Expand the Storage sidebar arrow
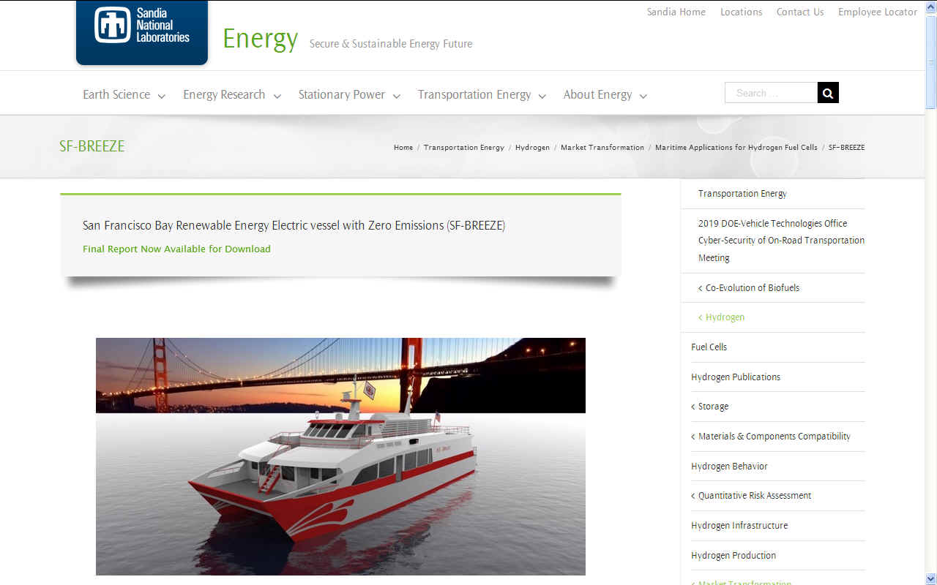 coord(693,407)
